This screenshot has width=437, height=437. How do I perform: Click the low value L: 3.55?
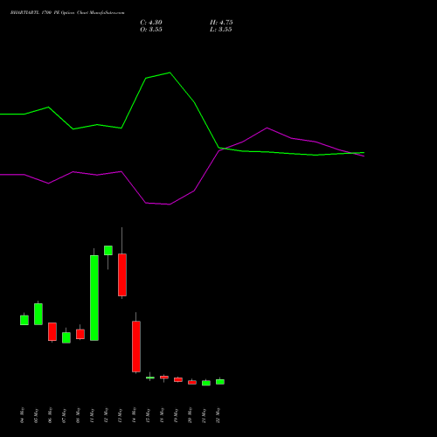tap(221, 30)
